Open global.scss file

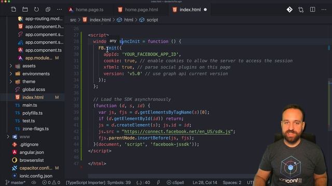[34, 89]
